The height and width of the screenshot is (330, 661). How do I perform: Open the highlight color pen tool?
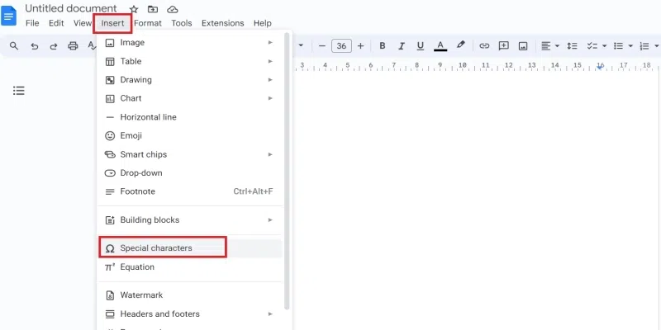tap(460, 45)
